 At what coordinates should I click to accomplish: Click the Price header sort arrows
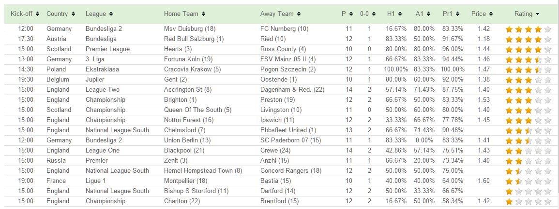click(491, 14)
